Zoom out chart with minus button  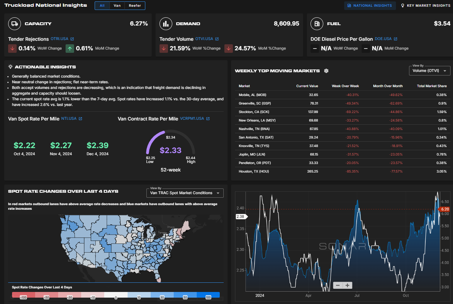pyautogui.click(x=338, y=285)
